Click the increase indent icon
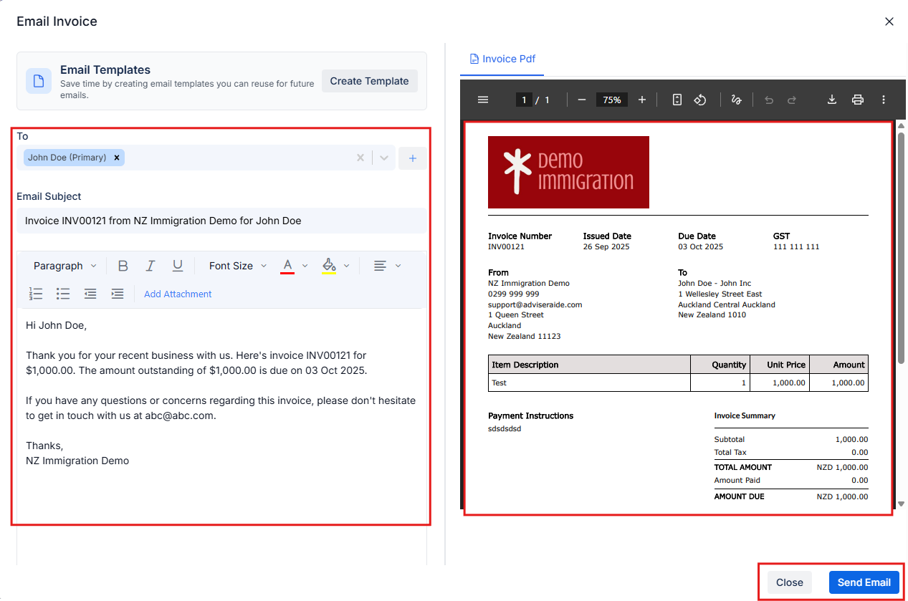Screen dimensions: 908x601 [118, 294]
